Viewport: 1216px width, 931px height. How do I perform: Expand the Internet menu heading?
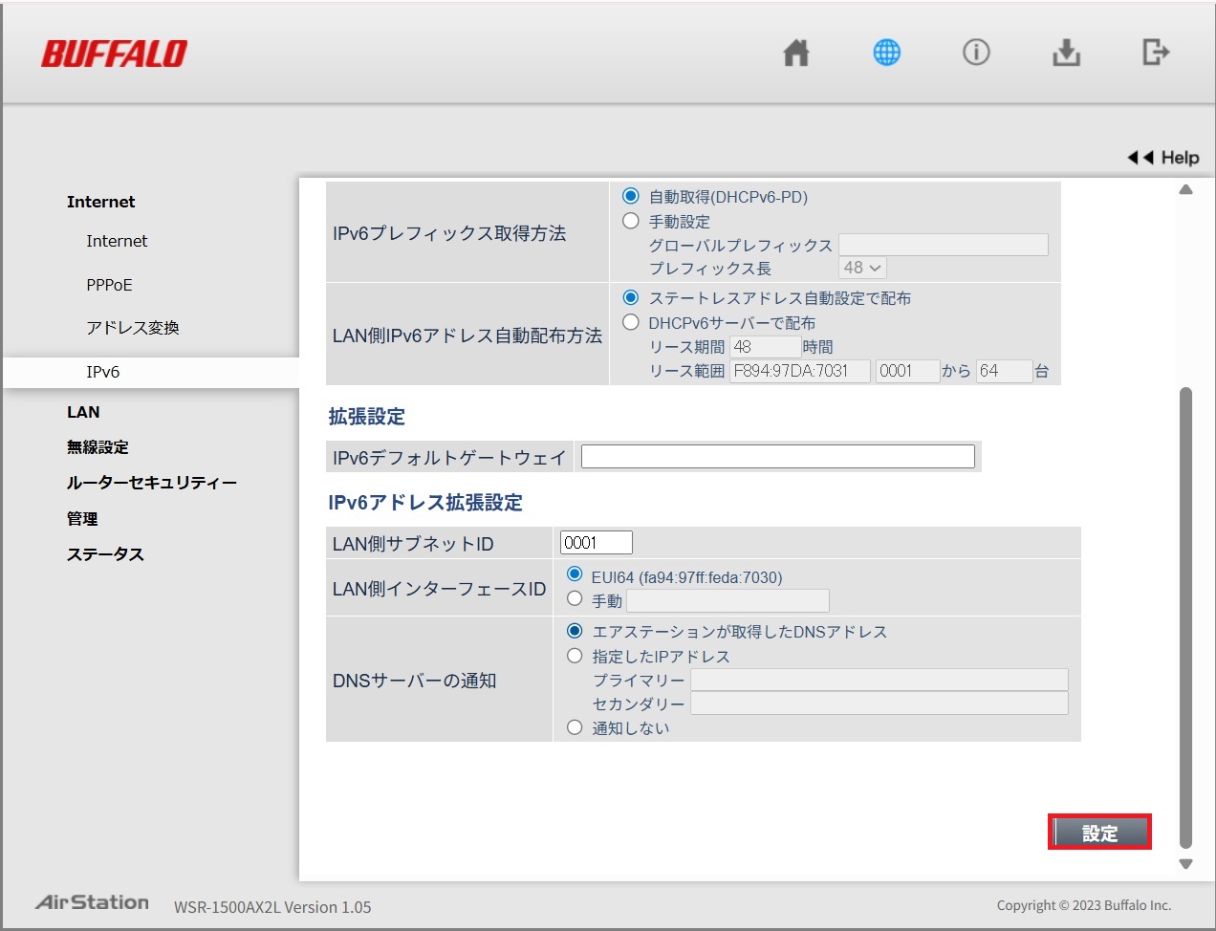pyautogui.click(x=100, y=202)
